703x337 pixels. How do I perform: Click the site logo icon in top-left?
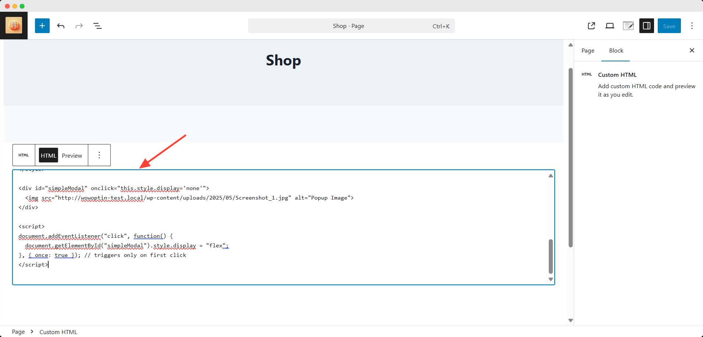coord(14,25)
